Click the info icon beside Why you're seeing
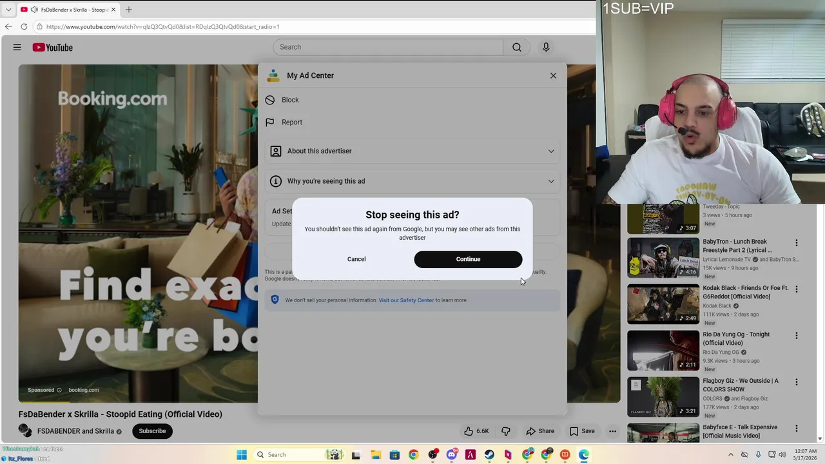 point(276,181)
